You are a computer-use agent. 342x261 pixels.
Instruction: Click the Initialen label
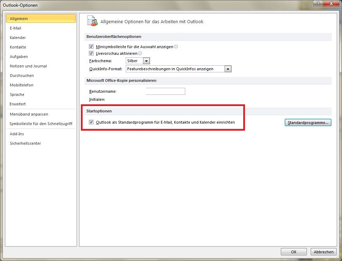click(x=97, y=99)
